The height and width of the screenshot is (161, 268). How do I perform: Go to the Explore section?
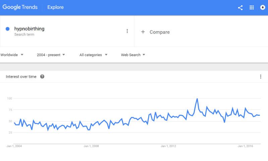point(55,7)
